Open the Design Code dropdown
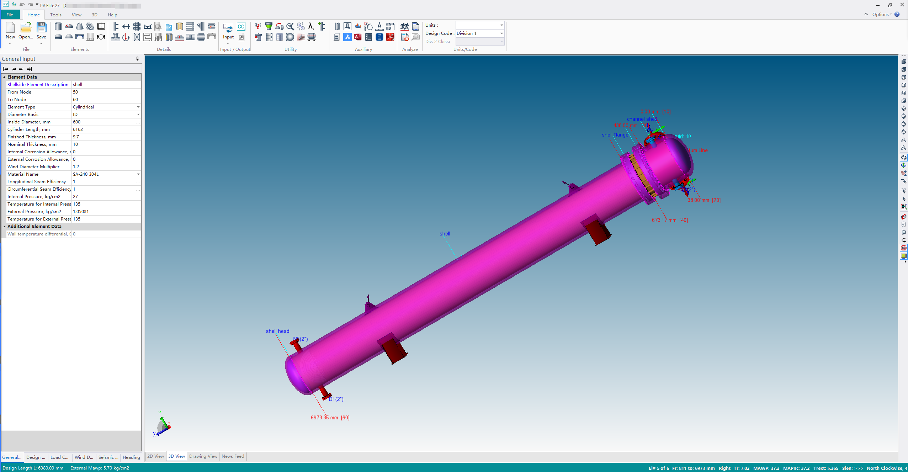 click(501, 33)
